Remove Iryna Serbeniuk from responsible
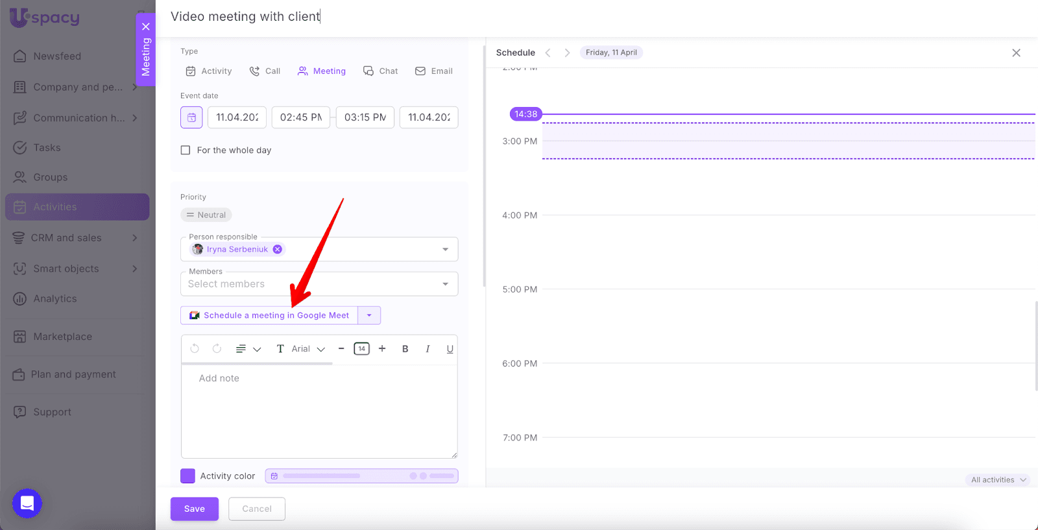 click(278, 249)
